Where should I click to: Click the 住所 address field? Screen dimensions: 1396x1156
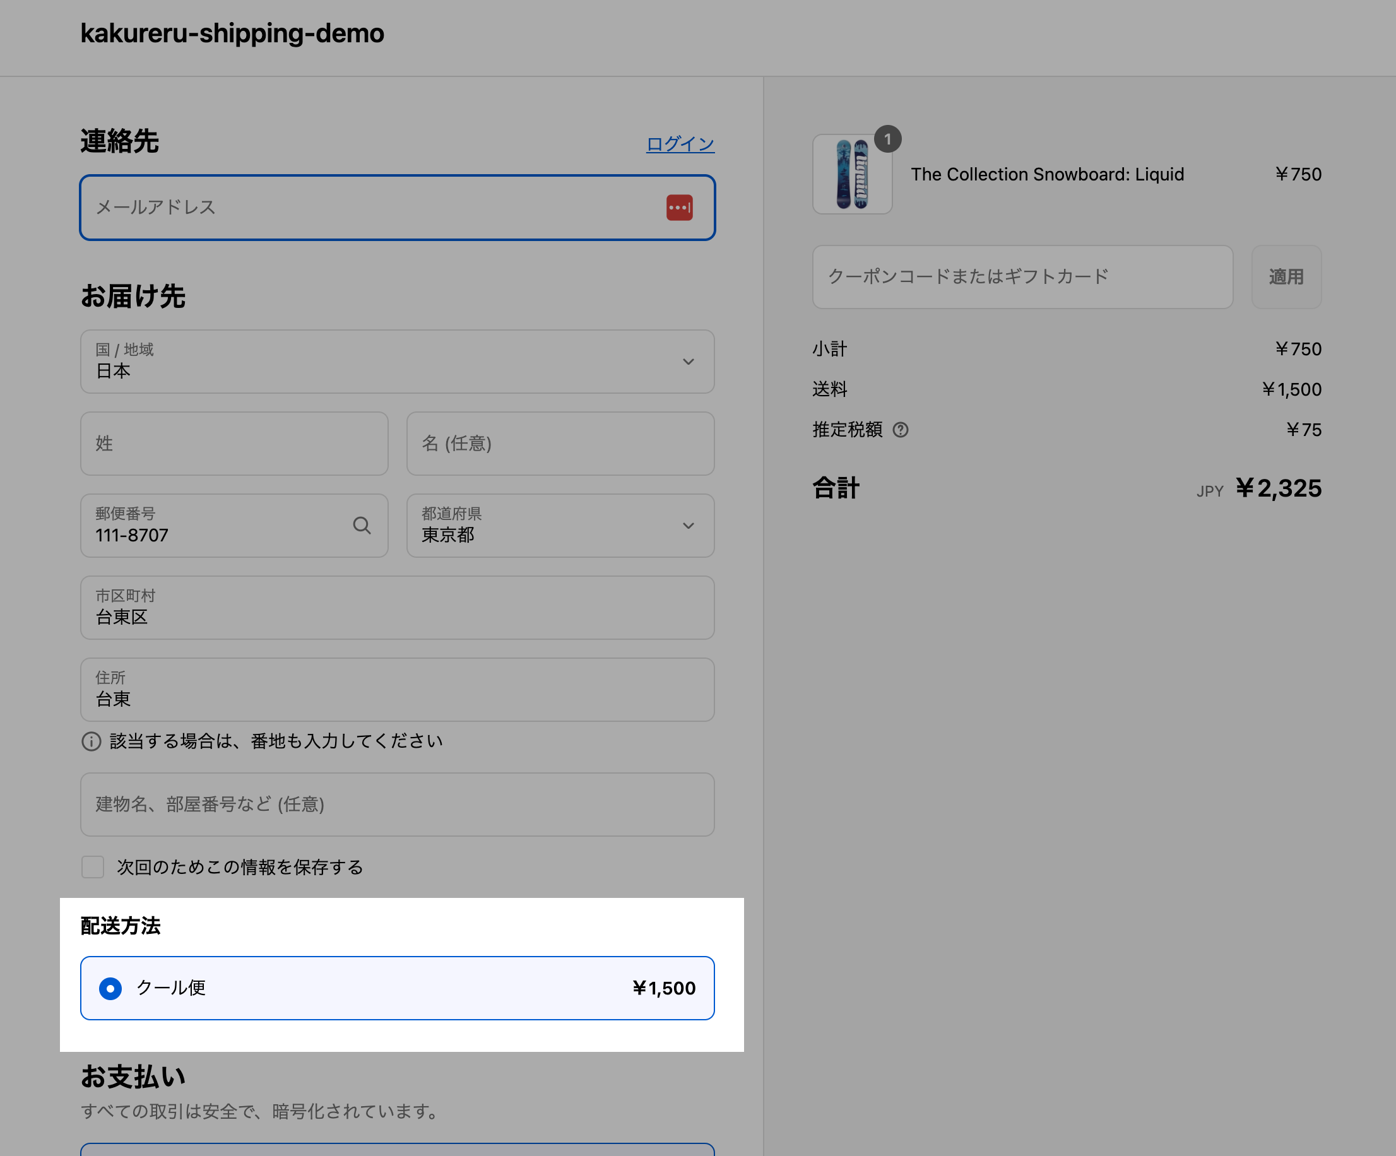coord(397,690)
